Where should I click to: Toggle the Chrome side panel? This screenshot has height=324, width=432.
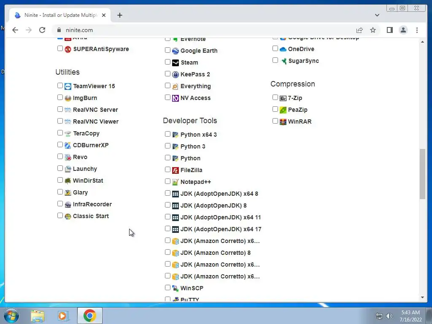tap(389, 30)
